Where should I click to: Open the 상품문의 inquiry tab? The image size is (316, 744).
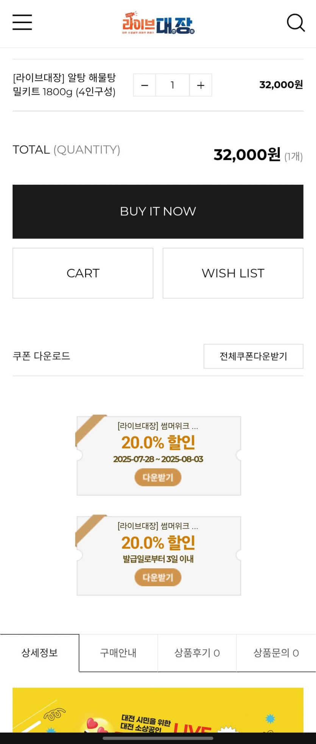click(276, 653)
